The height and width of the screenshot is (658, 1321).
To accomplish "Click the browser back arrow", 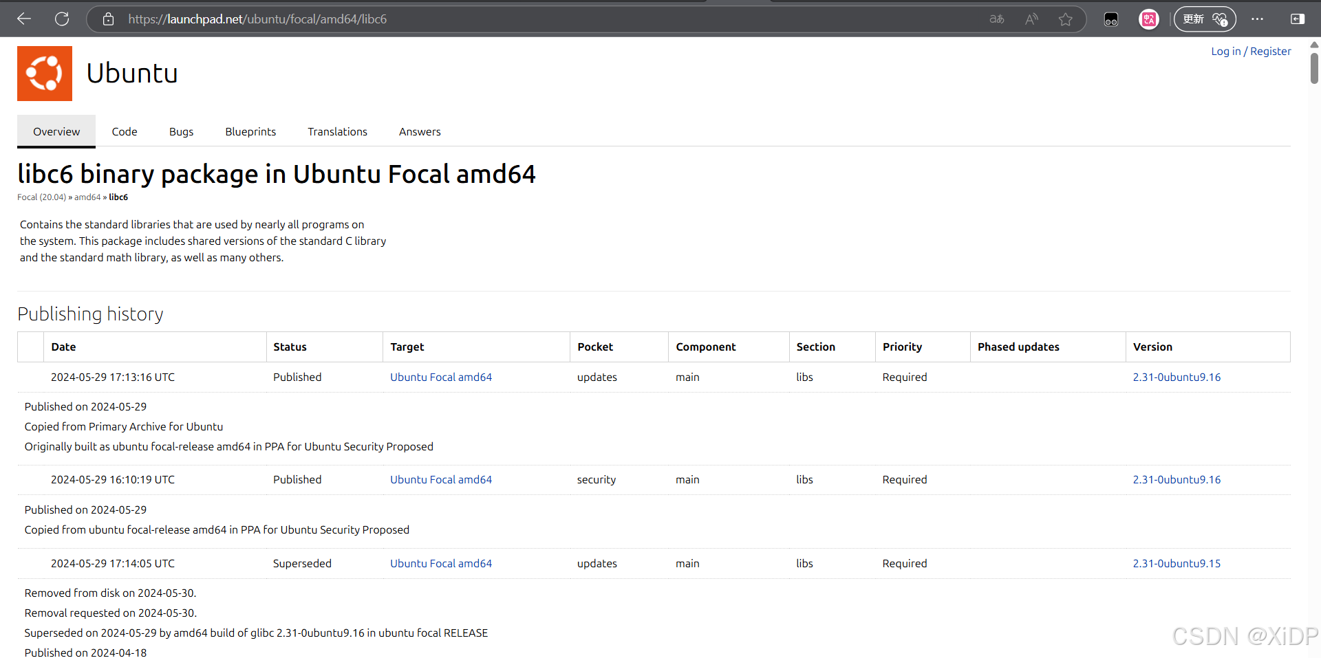I will point(24,19).
